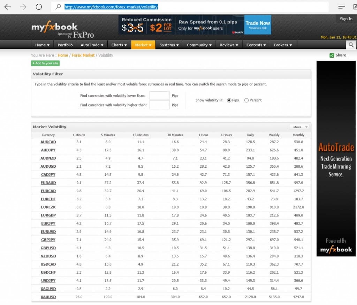
Task: Click the browser forward arrow
Action: point(23,7)
